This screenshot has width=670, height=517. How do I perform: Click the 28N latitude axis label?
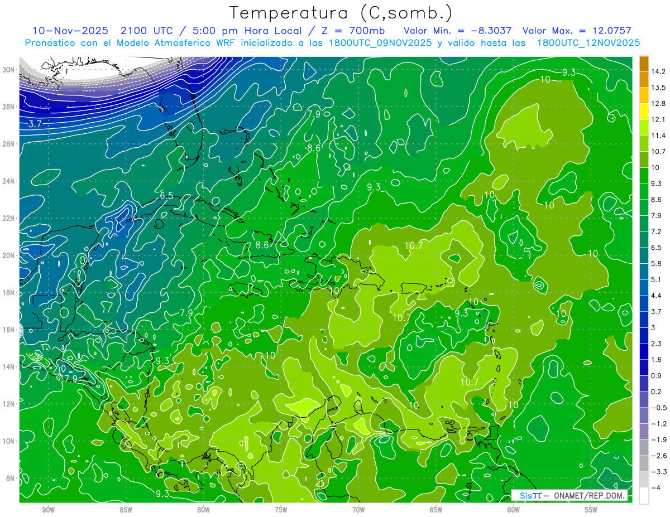pos(9,107)
